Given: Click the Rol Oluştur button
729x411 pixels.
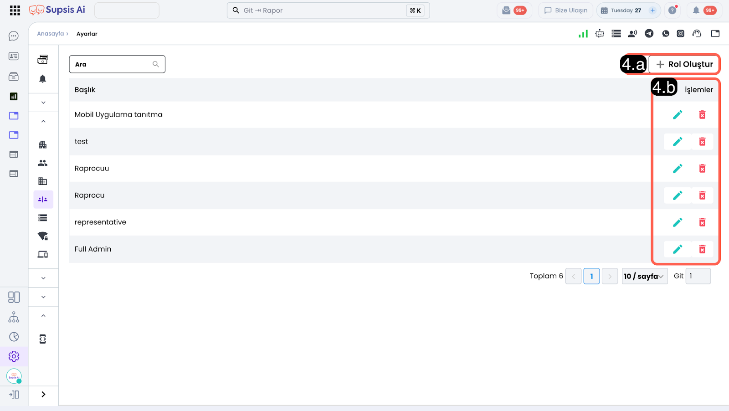Looking at the screenshot, I should (684, 64).
